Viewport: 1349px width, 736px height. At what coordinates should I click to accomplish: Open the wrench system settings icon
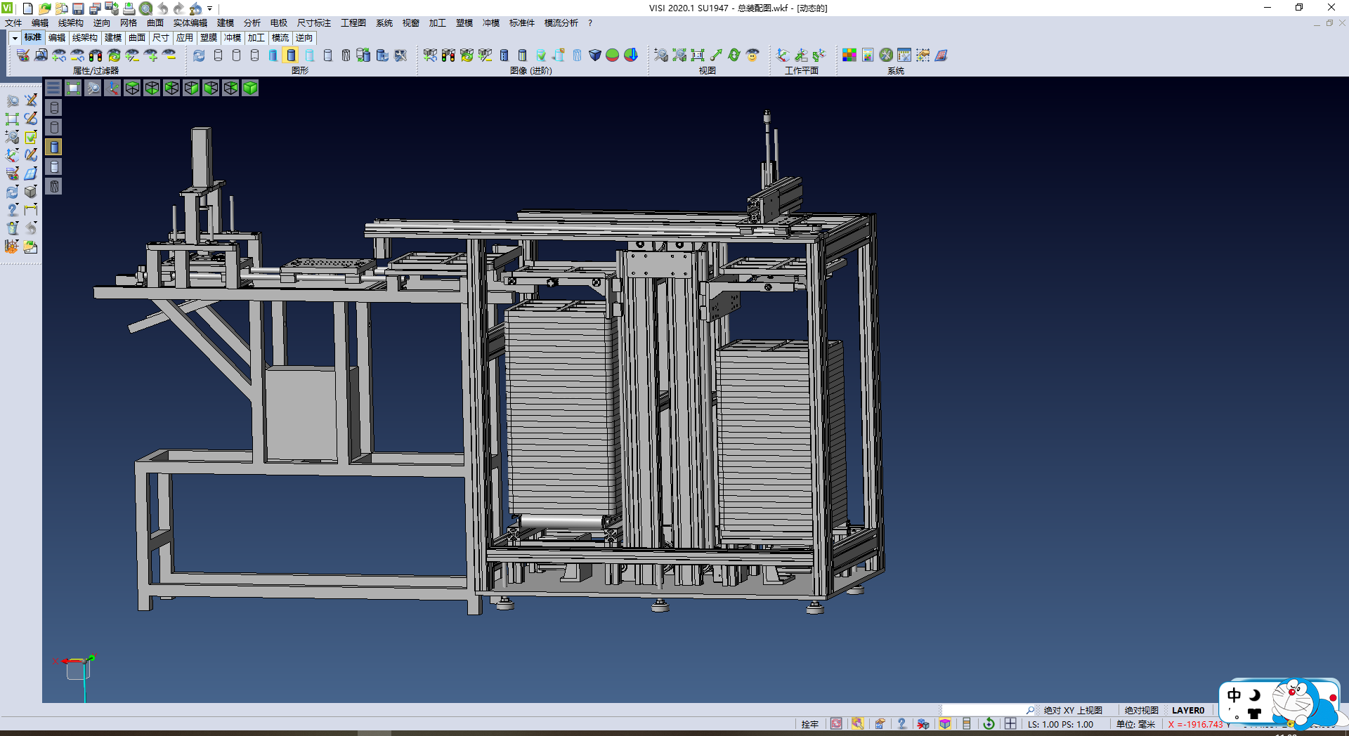coord(886,55)
